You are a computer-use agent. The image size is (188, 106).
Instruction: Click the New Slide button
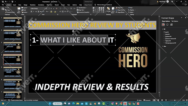click(19, 10)
